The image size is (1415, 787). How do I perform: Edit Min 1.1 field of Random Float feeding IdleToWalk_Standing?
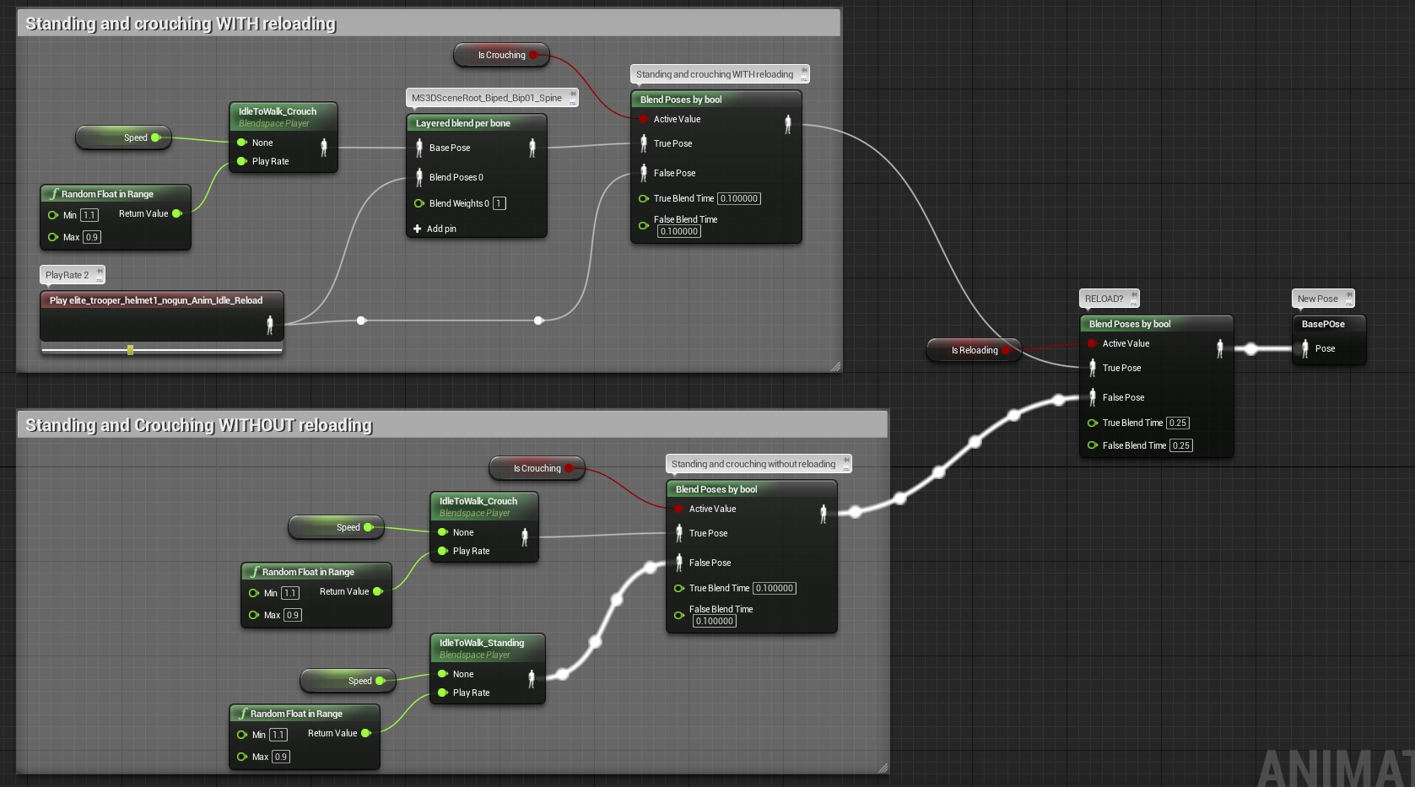tap(278, 735)
